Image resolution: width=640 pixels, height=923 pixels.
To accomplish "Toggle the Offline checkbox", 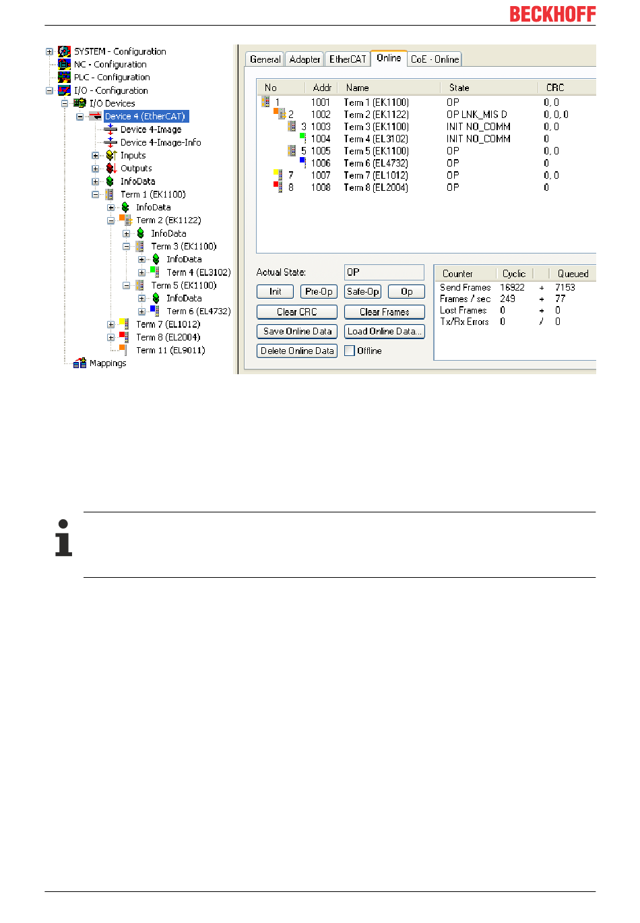I will pyautogui.click(x=350, y=351).
